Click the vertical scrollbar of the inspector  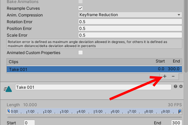(186, 36)
